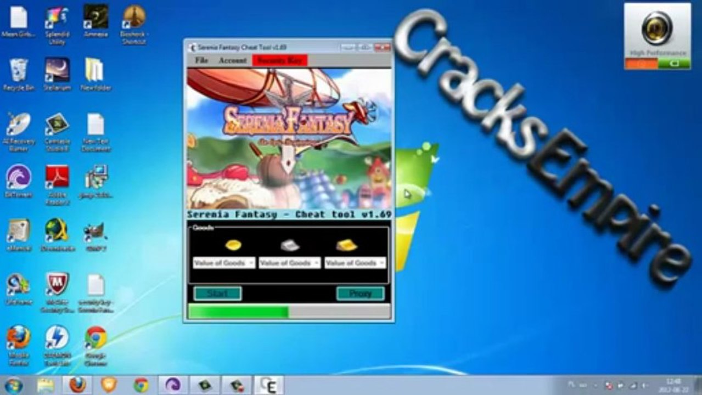702x395 pixels.
Task: Select the Adobe Reader desktop shortcut
Action: point(57,185)
